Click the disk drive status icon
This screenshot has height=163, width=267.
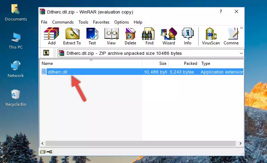pyautogui.click(x=43, y=152)
